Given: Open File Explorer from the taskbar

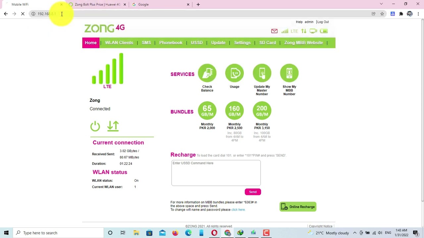Looking at the screenshot, I should pos(136,233).
